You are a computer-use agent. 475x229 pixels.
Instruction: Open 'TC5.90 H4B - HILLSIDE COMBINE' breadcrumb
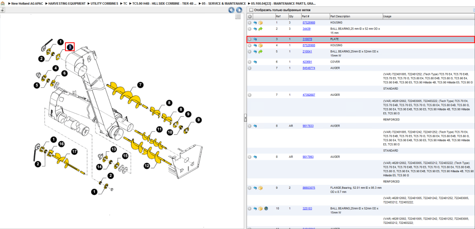point(165,4)
